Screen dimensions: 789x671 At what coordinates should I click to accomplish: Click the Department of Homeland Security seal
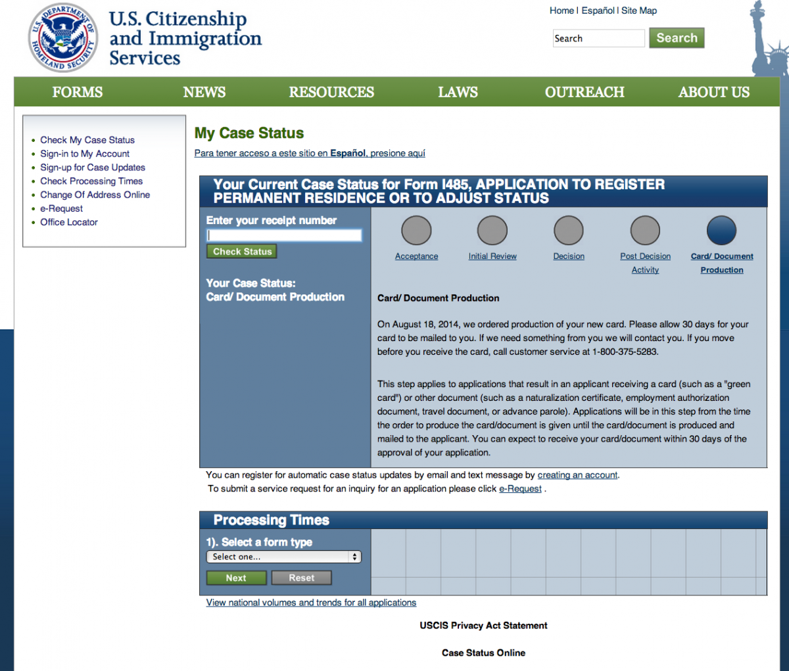tap(63, 37)
